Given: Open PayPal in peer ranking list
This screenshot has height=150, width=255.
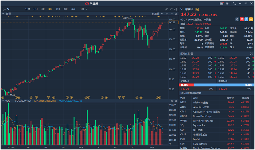Looking at the screenshot, I should click(197, 139).
